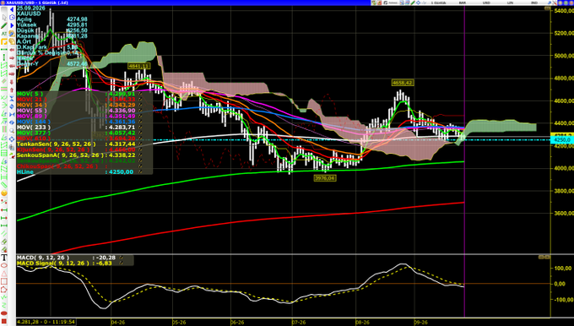Viewport: 574px width, 326px height.
Task: Click the XAUUSD symbol name label
Action: coord(29,14)
